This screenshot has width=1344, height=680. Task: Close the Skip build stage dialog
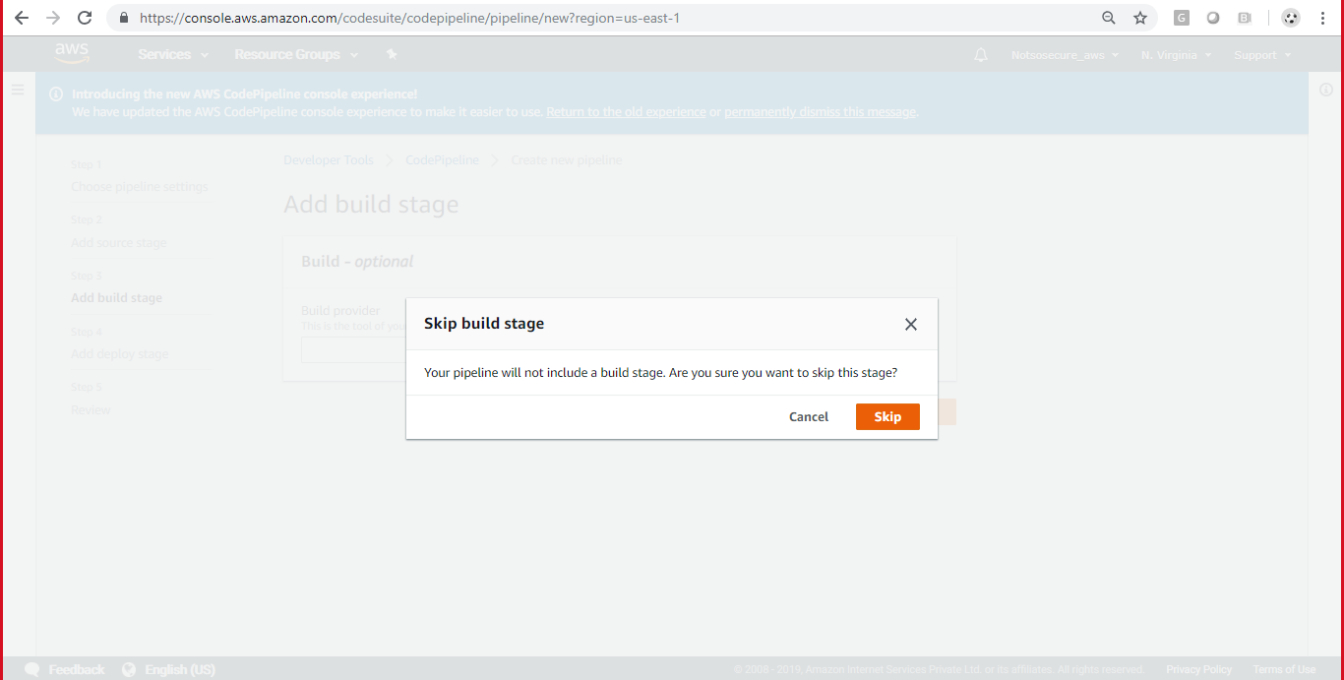(910, 325)
